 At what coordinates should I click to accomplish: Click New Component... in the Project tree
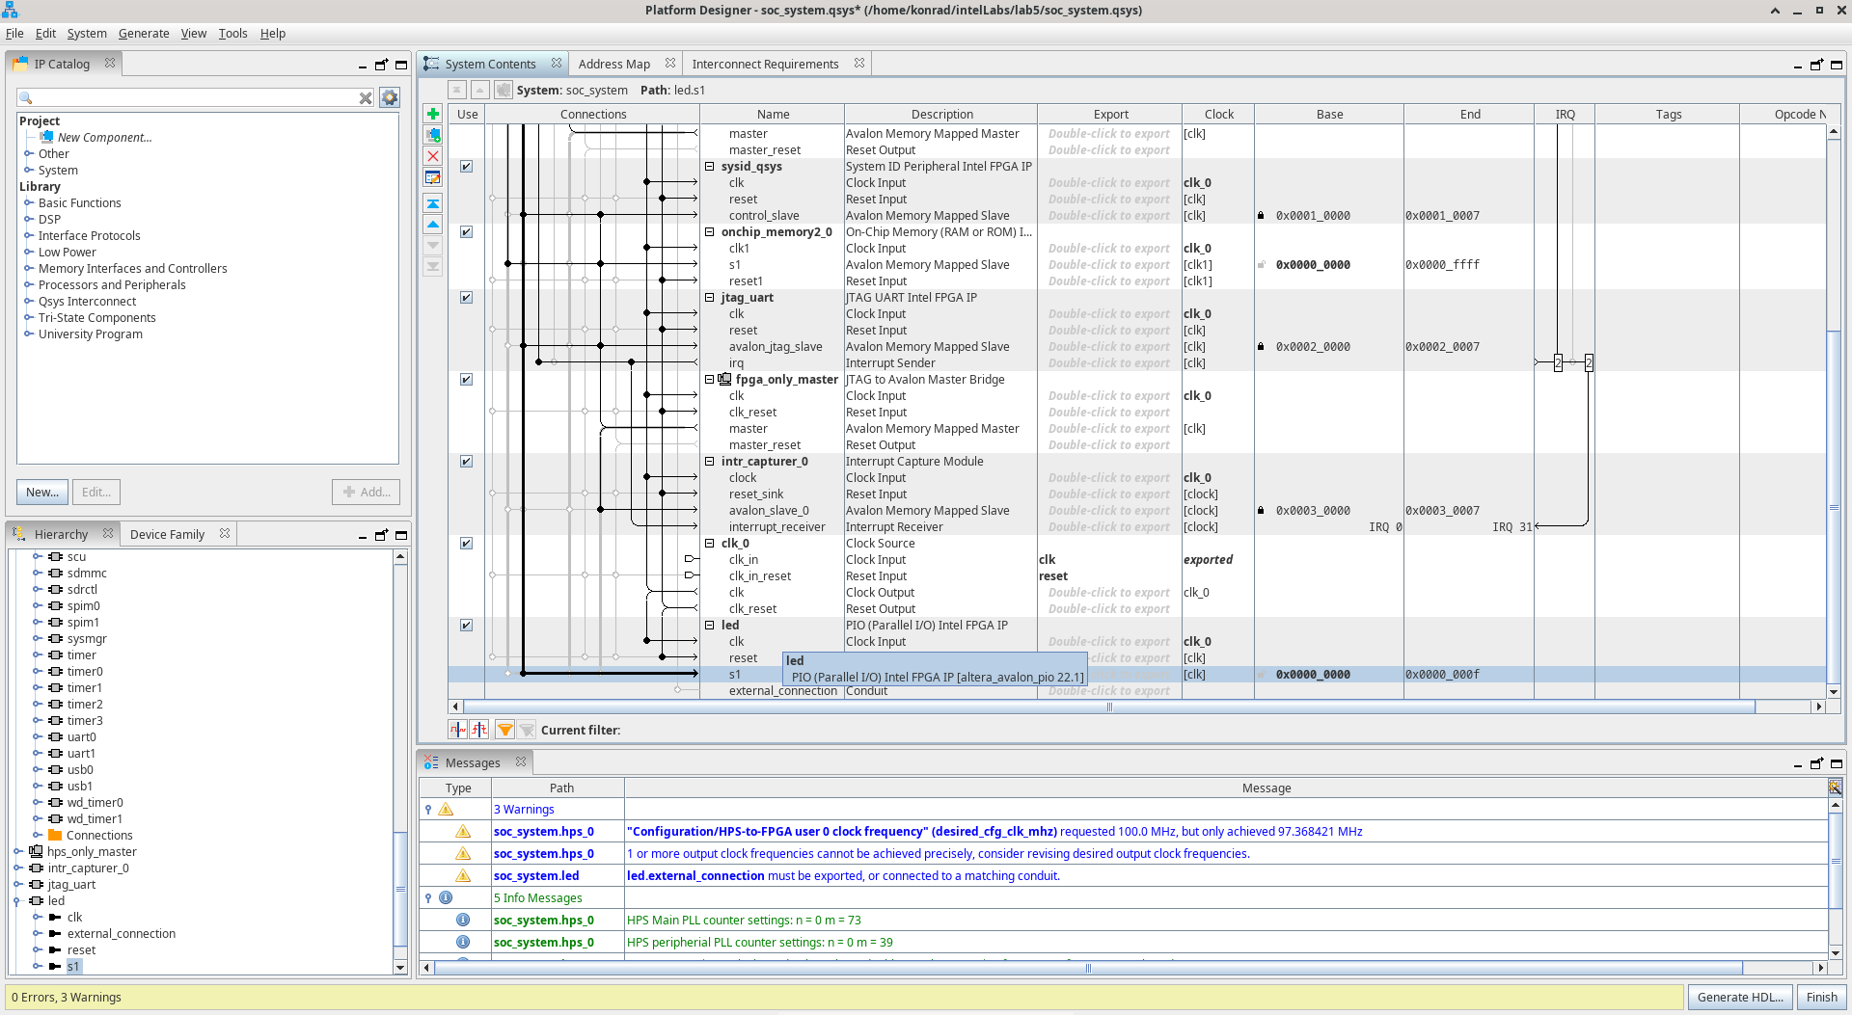(104, 138)
